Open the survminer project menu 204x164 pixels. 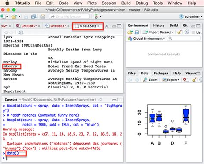point(191,16)
